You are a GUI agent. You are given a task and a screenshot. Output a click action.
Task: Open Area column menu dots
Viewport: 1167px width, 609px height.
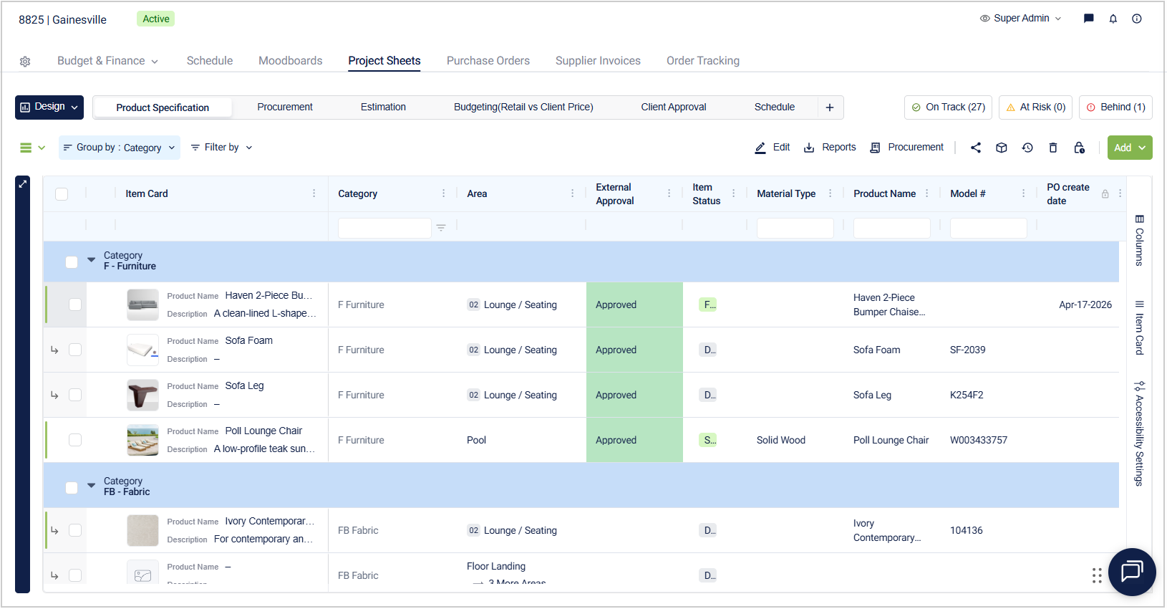pos(572,193)
